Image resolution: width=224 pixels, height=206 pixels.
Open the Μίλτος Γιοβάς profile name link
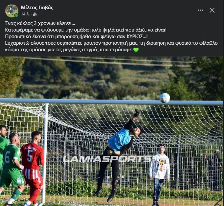point(37,8)
